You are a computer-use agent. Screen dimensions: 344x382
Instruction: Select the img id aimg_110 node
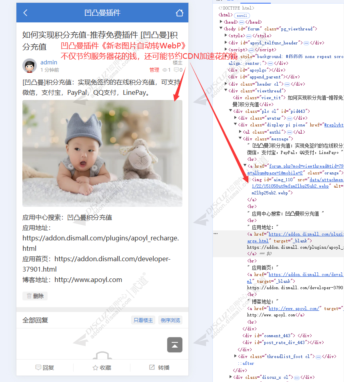298,186
